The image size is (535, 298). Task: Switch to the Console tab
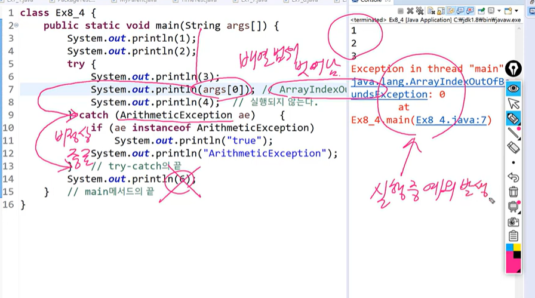coord(371,1)
